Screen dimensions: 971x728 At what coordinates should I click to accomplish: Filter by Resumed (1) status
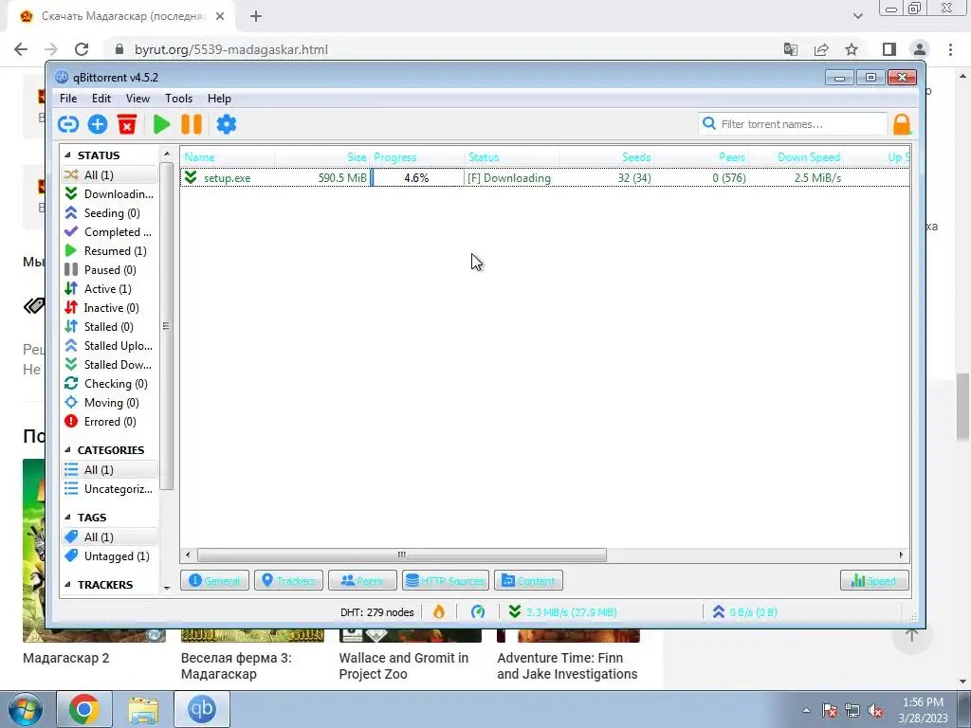(110, 250)
